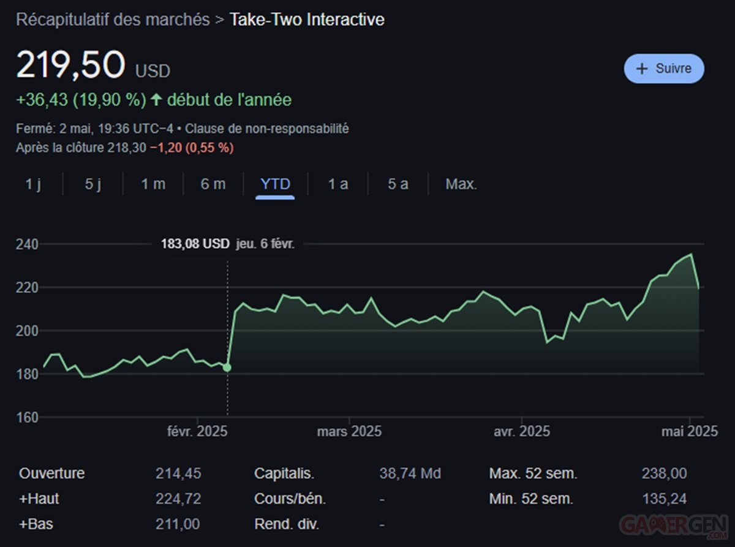
Task: Click Take-Two Interactive breadcrumb title
Action: (x=307, y=20)
